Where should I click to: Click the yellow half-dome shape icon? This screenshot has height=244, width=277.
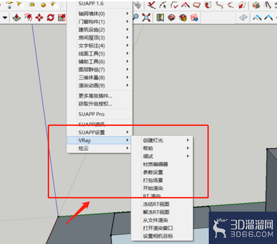coord(32,5)
